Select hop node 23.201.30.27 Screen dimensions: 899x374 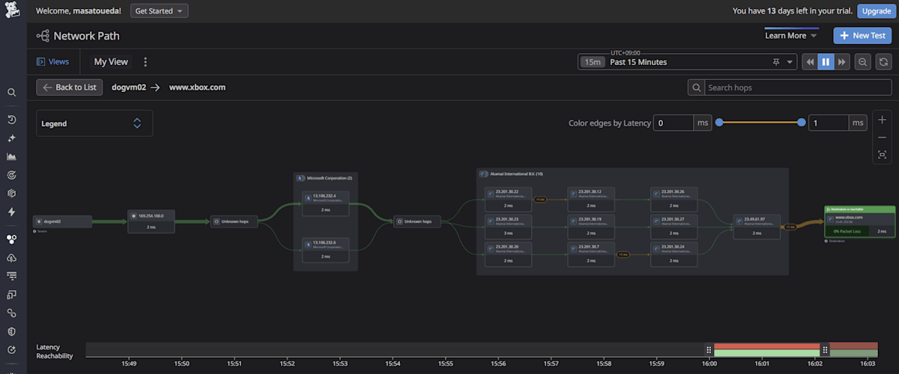pos(674,226)
